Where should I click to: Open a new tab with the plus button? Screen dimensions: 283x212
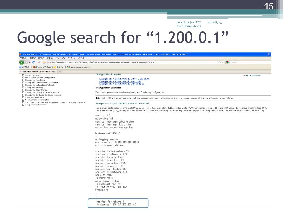60,71
